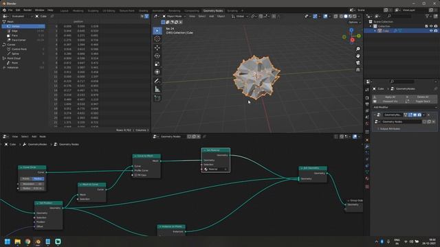Click the pan hand icon in viewport

tap(357, 56)
